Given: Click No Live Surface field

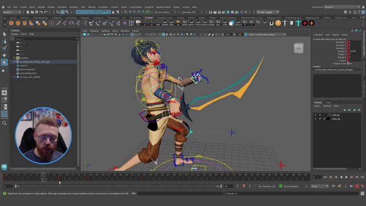Looking at the screenshot, I should coord(163,12).
